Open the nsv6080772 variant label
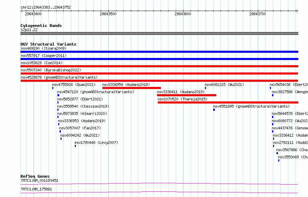 tap(290, 121)
